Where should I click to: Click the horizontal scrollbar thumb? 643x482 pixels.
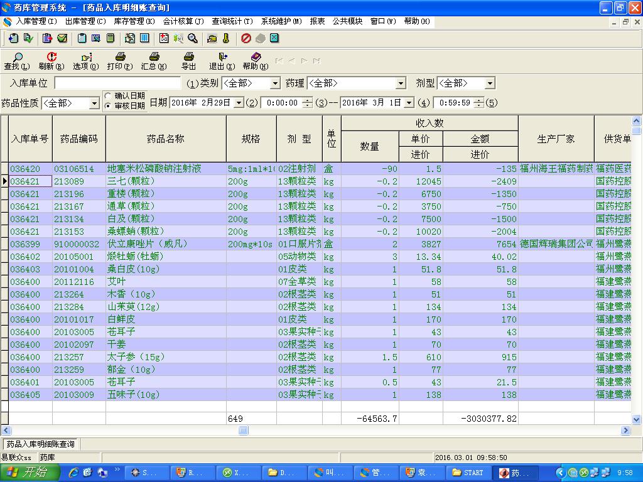click(x=243, y=431)
